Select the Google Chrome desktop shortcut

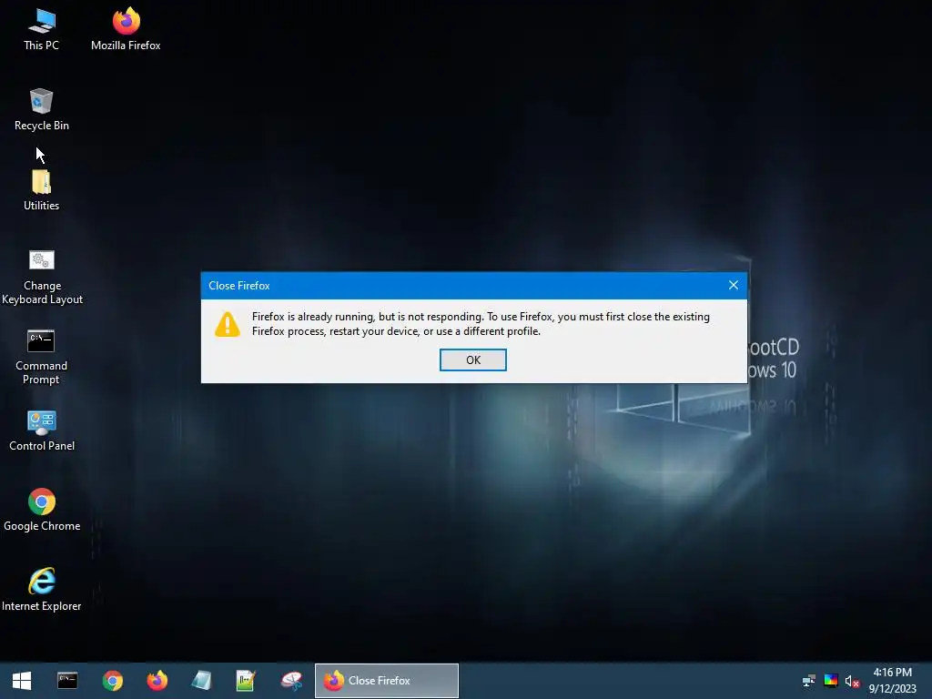(42, 511)
